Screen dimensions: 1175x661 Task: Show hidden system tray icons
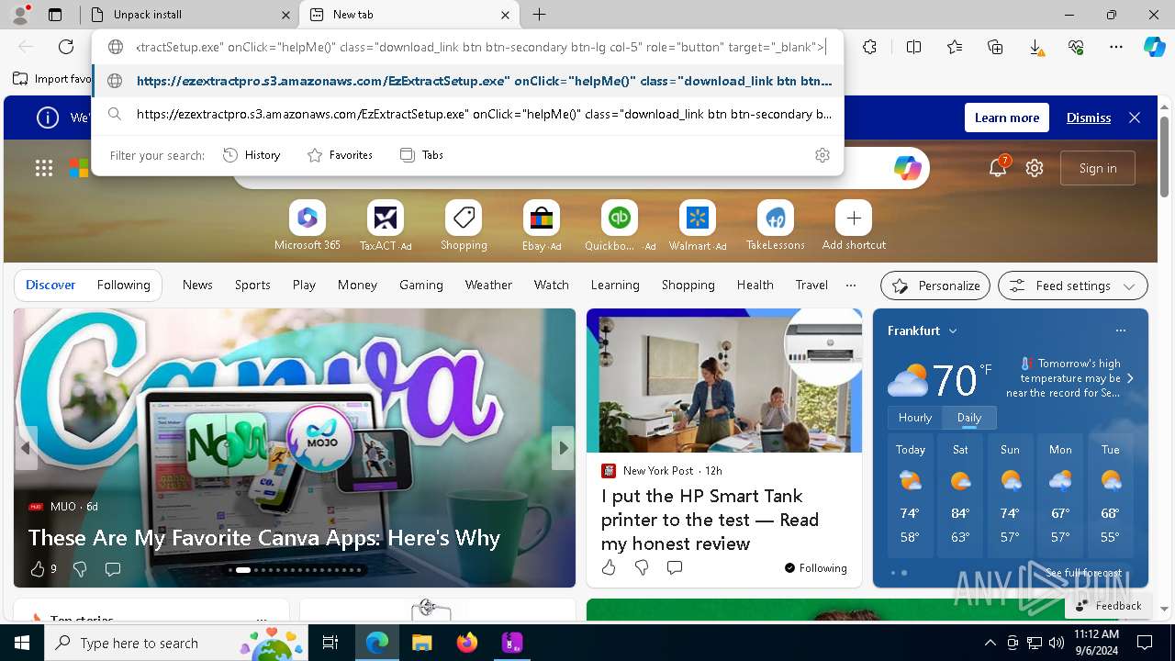coord(990,643)
